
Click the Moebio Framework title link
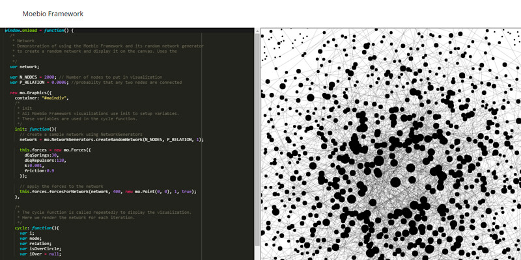53,14
